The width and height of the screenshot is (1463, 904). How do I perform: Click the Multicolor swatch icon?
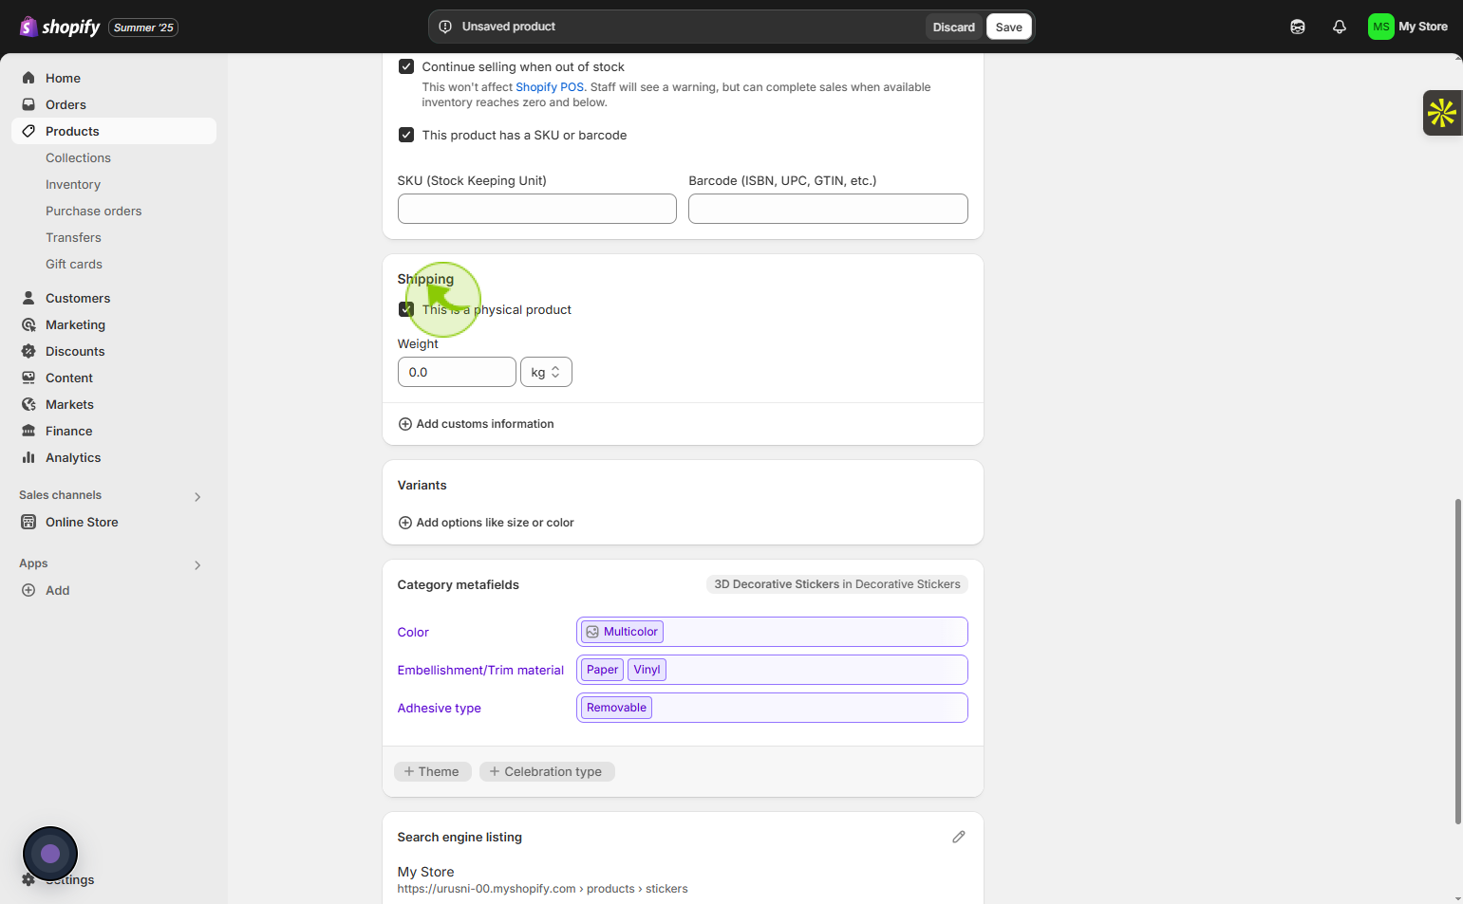click(592, 632)
